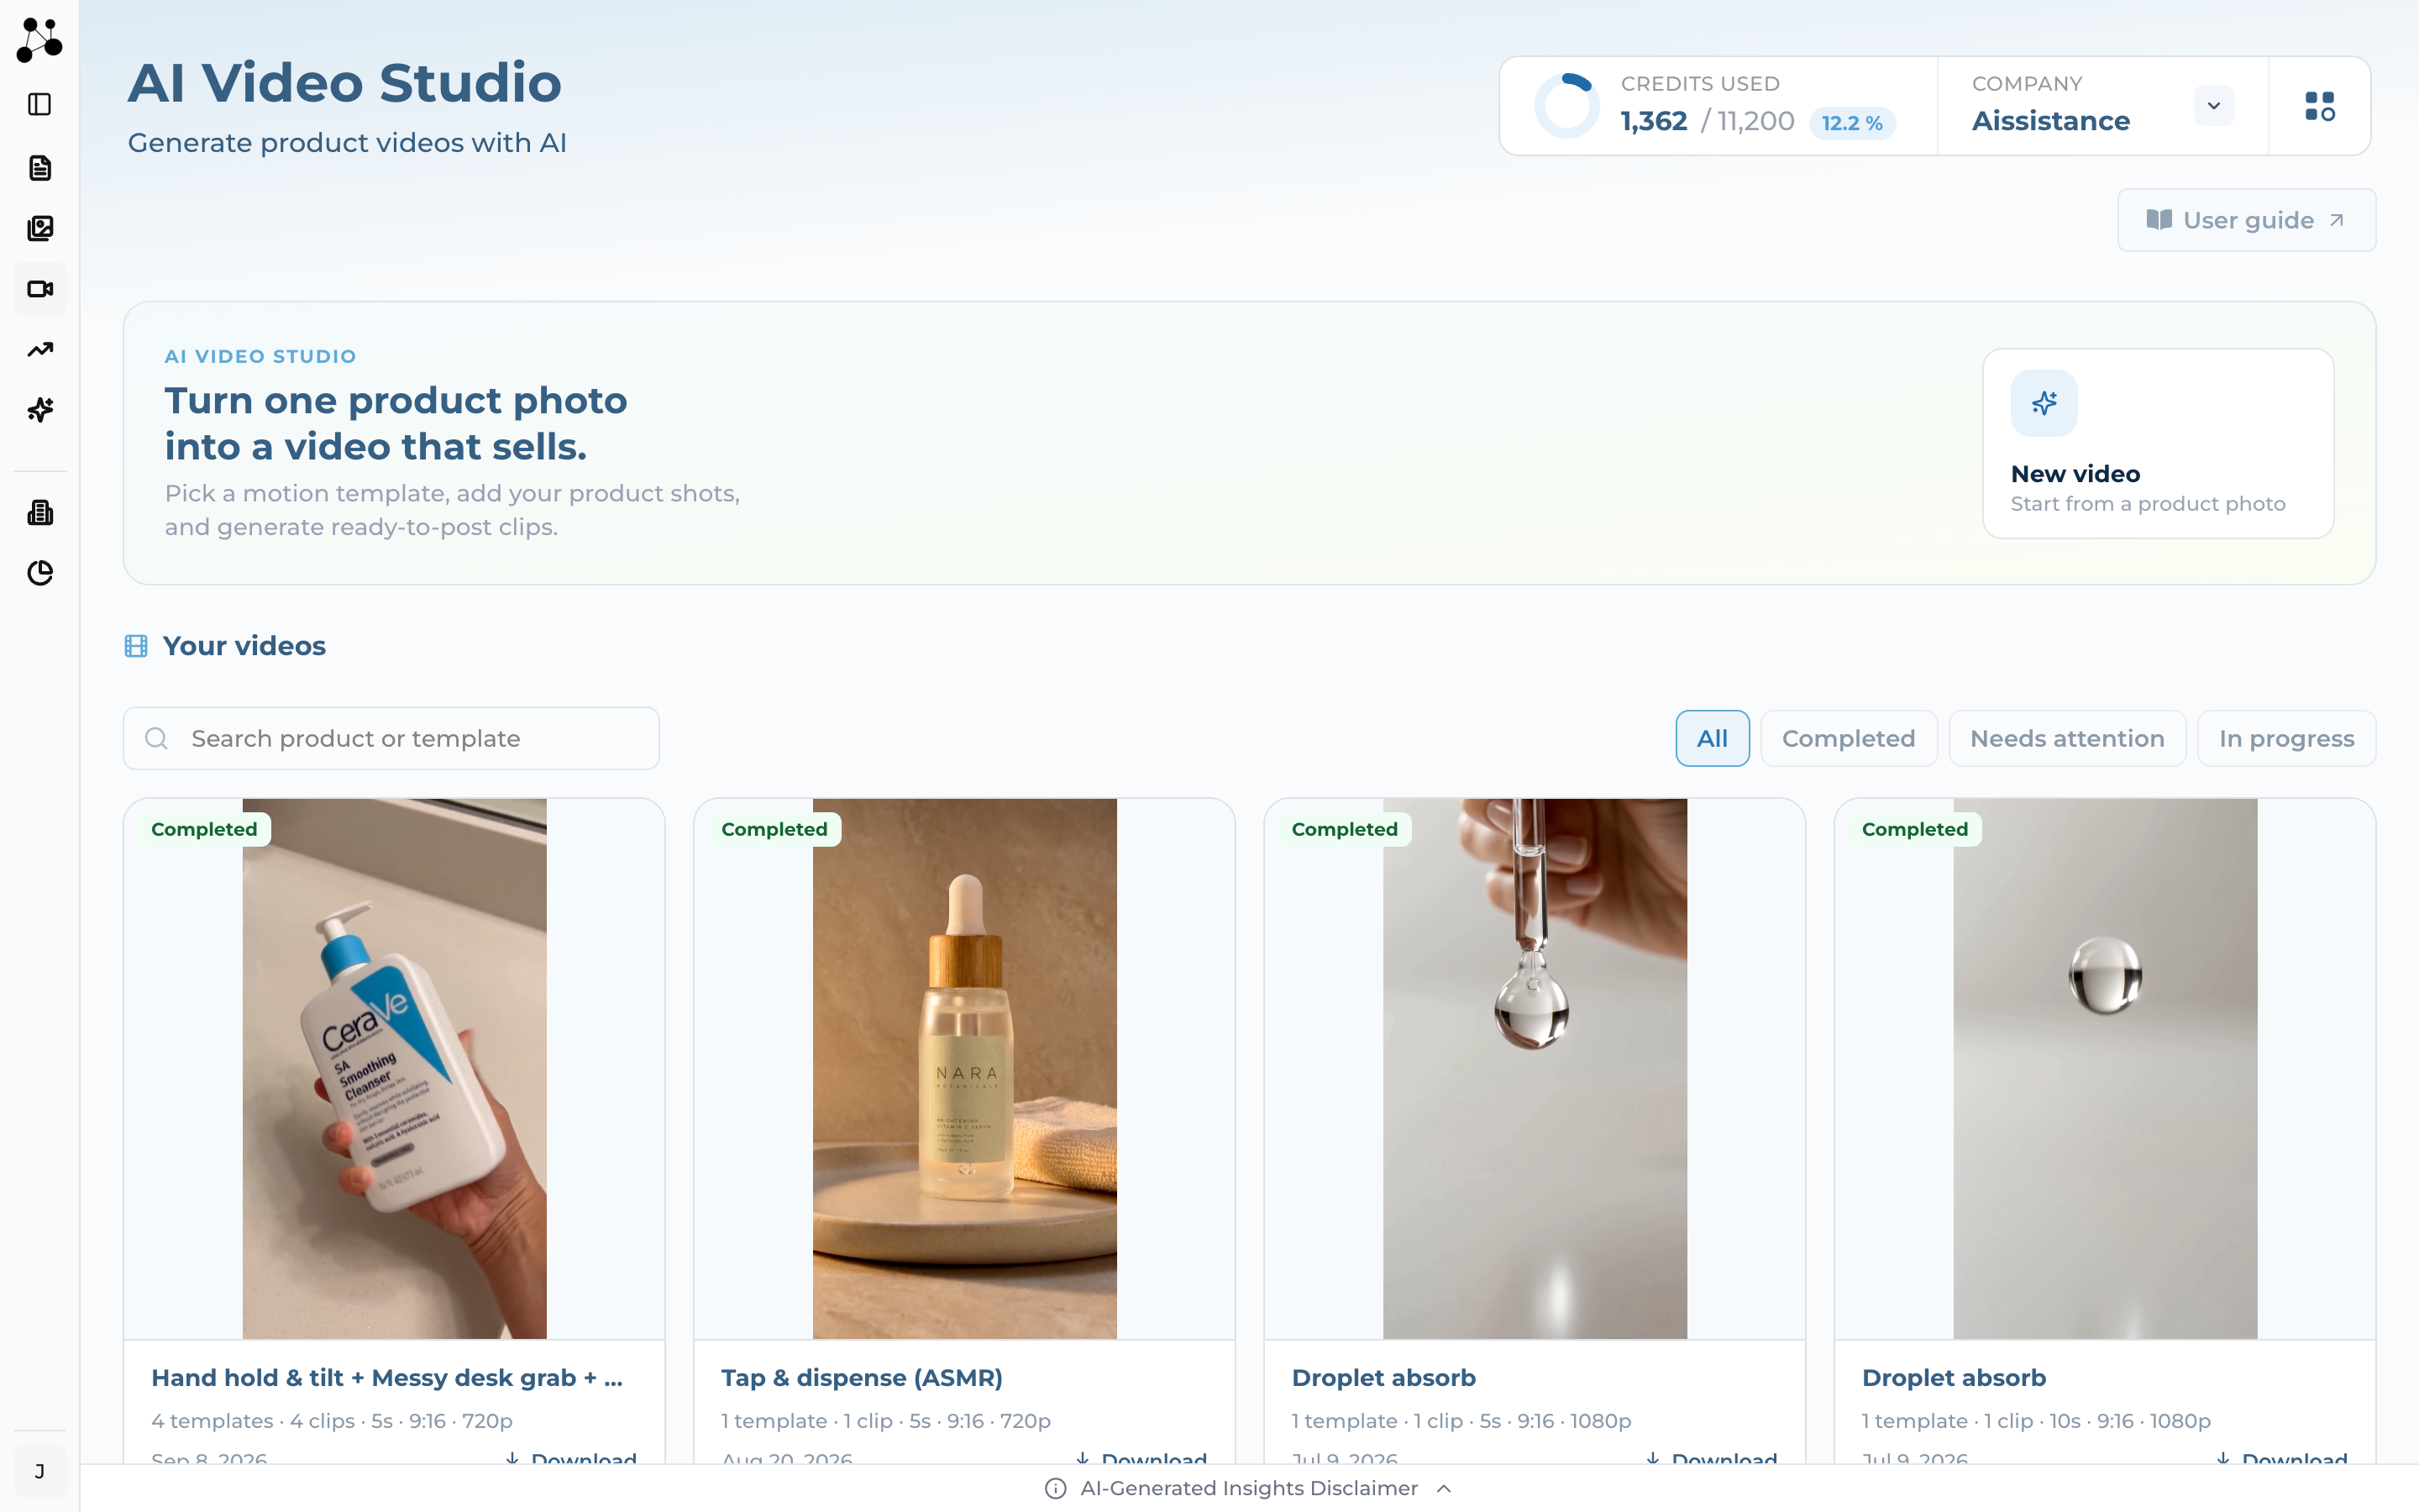Click the Search product or template field
This screenshot has width=2419, height=1512.
pyautogui.click(x=391, y=738)
